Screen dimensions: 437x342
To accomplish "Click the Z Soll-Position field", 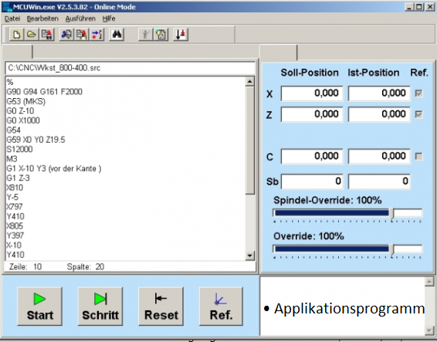I will [312, 114].
